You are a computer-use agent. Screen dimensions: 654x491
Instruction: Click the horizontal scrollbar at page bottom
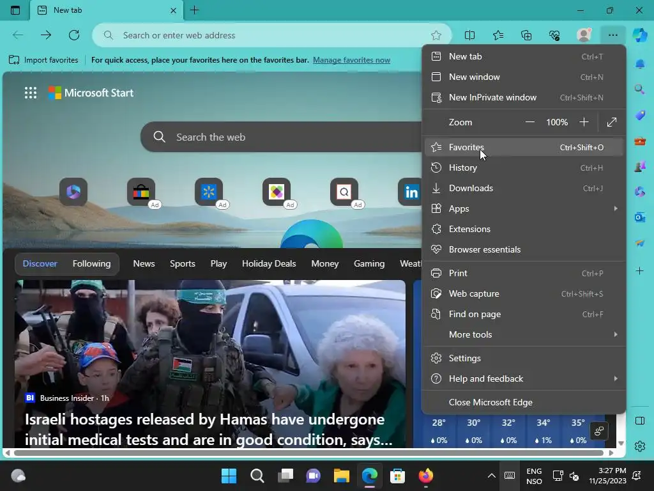click(x=308, y=453)
